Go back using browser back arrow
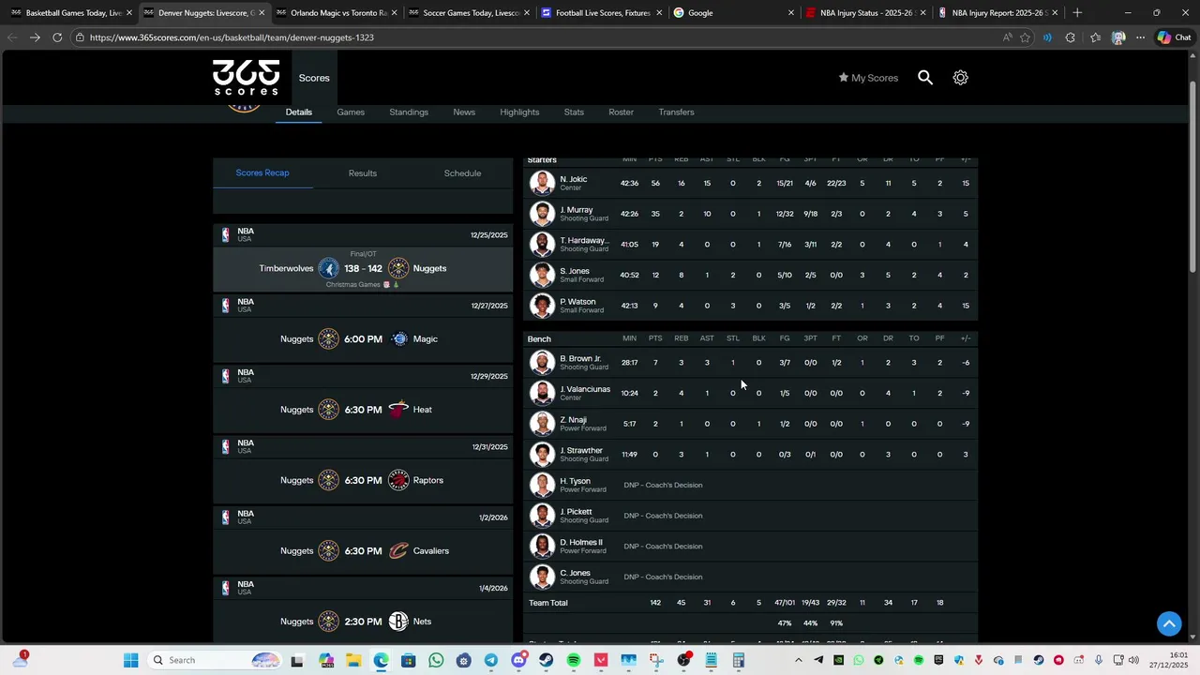This screenshot has width=1200, height=675. 12,37
